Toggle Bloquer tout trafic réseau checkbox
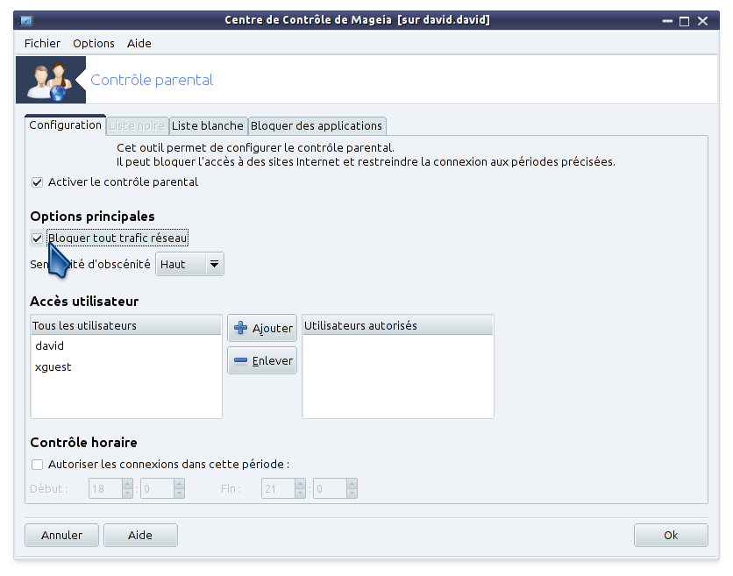 click(x=37, y=238)
